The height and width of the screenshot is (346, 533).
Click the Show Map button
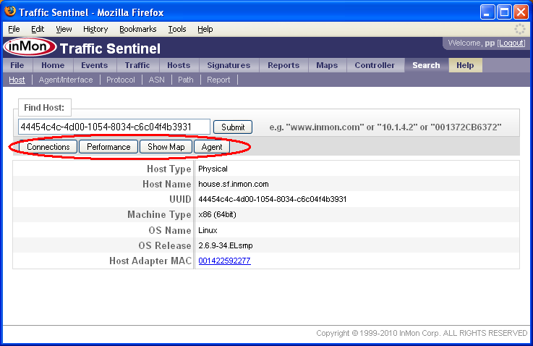tap(166, 147)
